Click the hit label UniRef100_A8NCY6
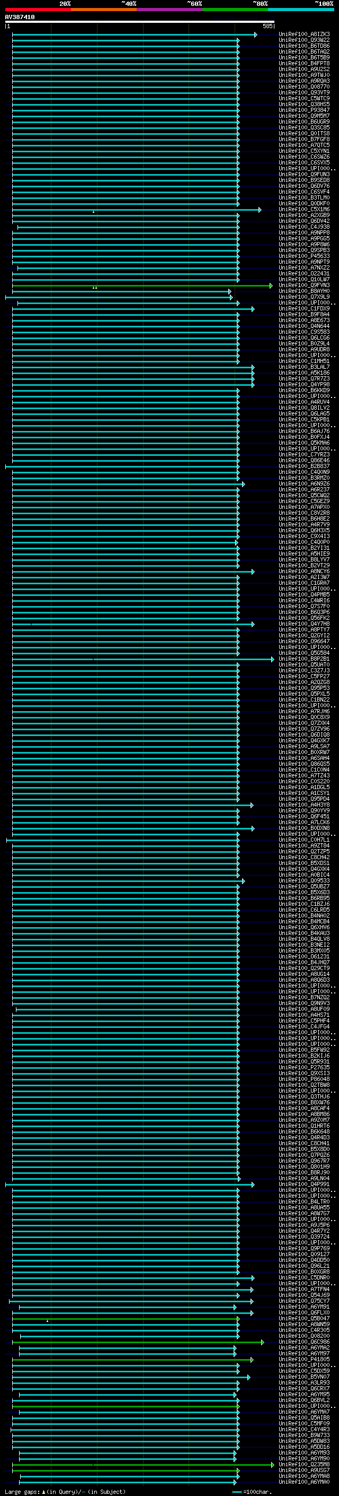 click(x=304, y=572)
